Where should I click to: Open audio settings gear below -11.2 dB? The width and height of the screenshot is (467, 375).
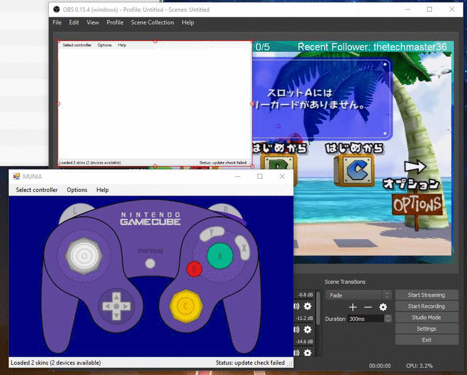(307, 329)
